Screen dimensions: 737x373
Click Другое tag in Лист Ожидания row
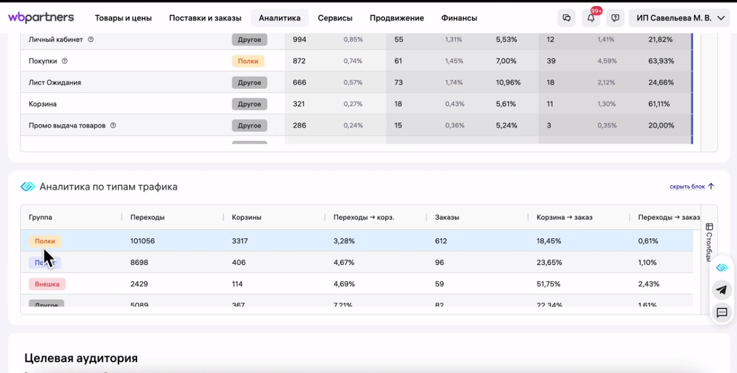point(249,82)
